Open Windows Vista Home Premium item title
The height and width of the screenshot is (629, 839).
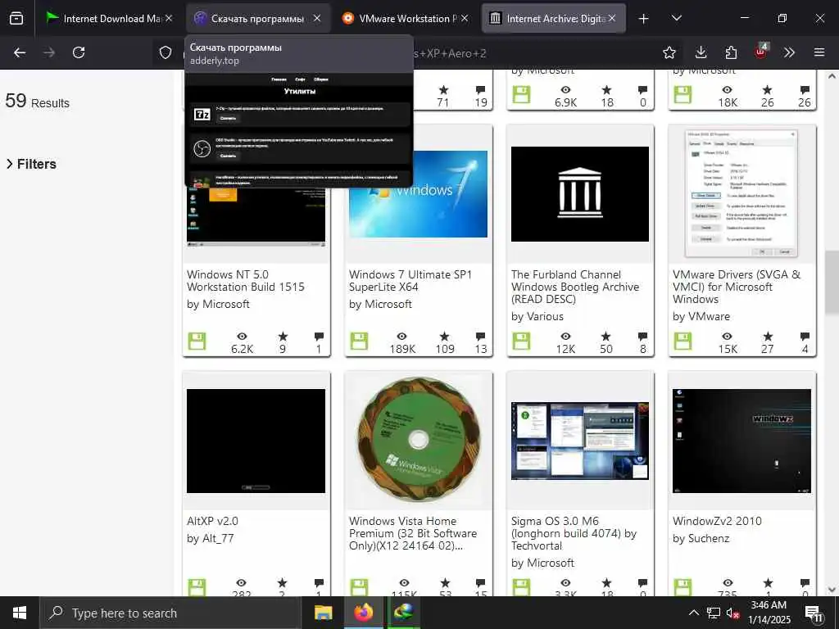413,533
